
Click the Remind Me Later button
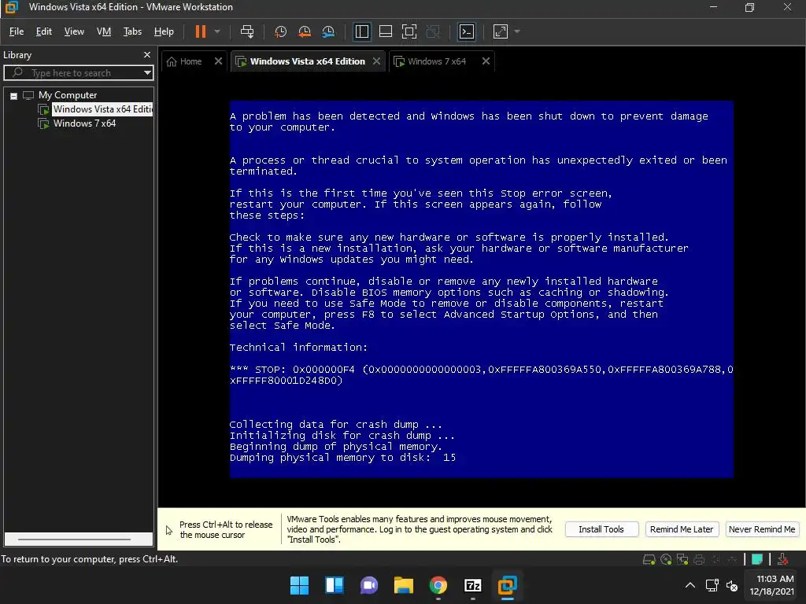pos(682,529)
